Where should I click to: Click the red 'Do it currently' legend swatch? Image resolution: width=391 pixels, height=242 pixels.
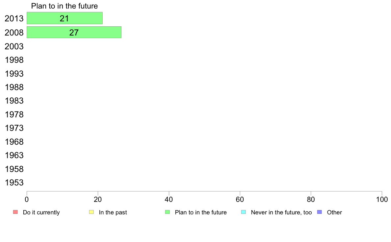[15, 212]
